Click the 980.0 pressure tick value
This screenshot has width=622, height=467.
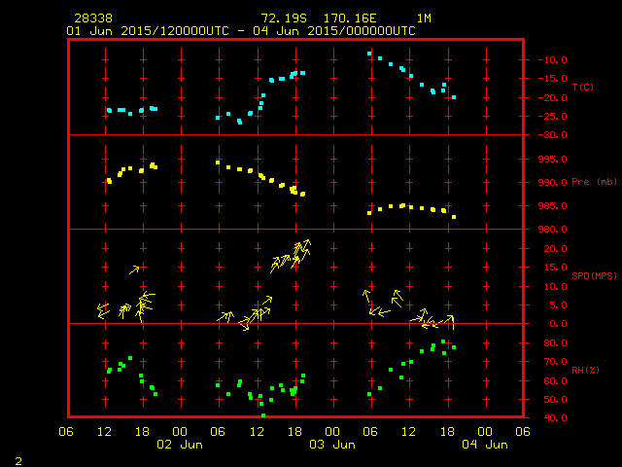[552, 230]
